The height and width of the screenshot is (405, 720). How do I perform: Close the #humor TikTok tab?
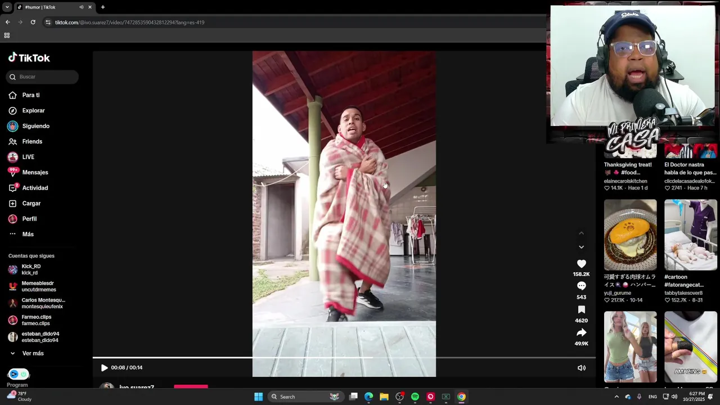(x=89, y=7)
